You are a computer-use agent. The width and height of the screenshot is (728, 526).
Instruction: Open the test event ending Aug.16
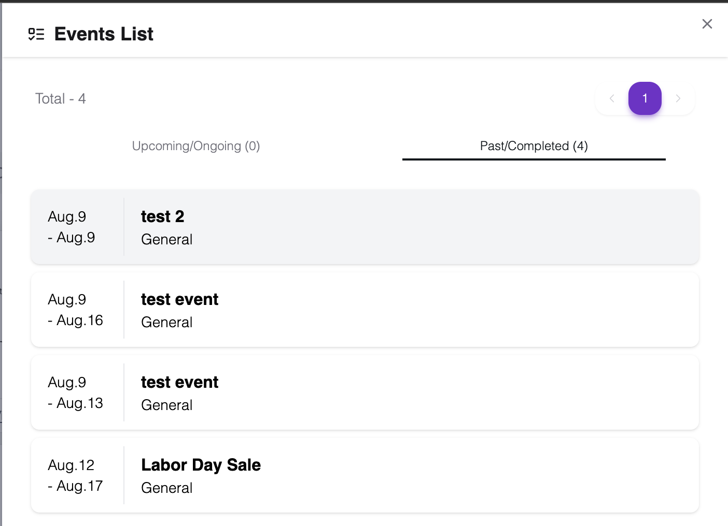[x=179, y=299]
